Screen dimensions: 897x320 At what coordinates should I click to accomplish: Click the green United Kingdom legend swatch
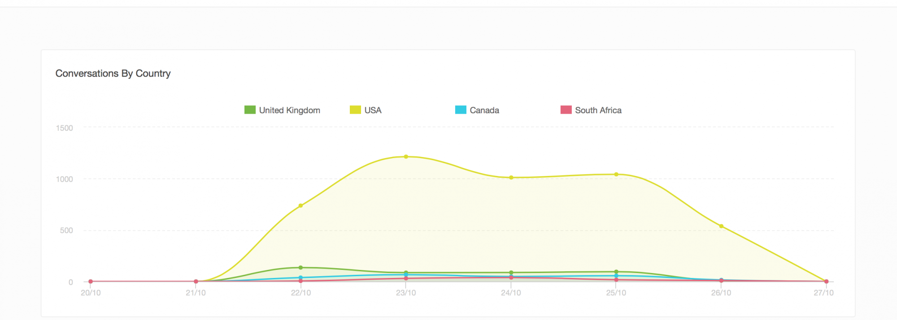click(250, 110)
